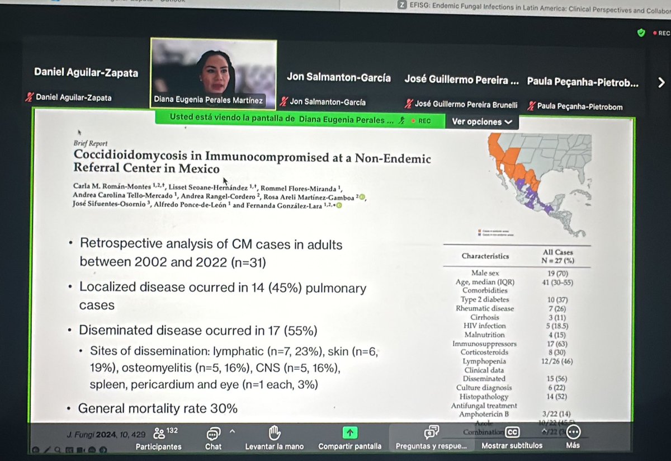Click 'Retrospective analysis of CM cases' bullet
The height and width of the screenshot is (461, 671).
(x=211, y=253)
